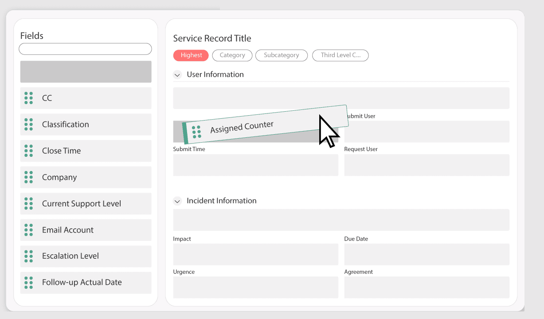Click the Fields search box
Viewport: 544px width, 319px height.
click(x=85, y=49)
